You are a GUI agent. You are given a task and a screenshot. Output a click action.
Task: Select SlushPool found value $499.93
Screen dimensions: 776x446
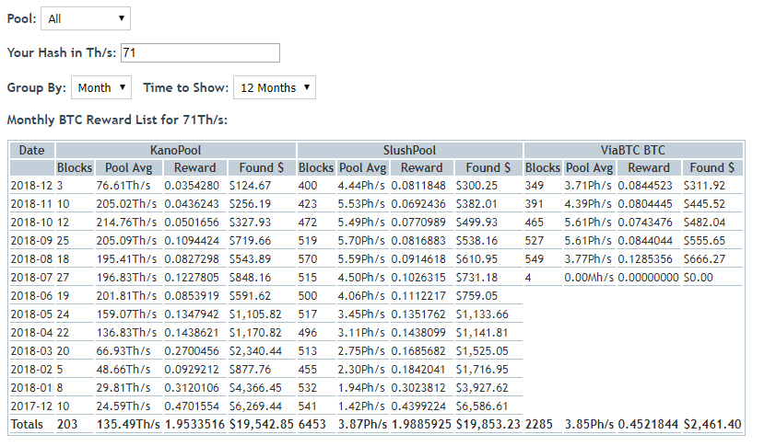pyautogui.click(x=476, y=223)
